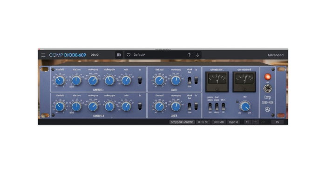The height and width of the screenshot is (173, 326).
Task: Flip Limit L attack fast/slow switch
Action: click(190, 80)
